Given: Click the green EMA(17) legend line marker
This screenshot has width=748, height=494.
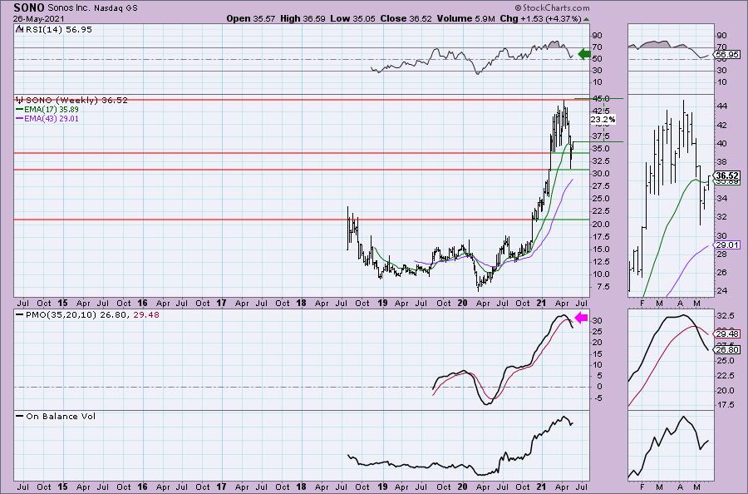Looking at the screenshot, I should coord(20,109).
